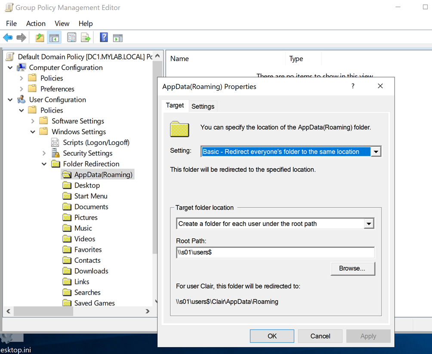Viewport: 432px width, 354px height.
Task: Select the Documents folder in tree
Action: click(91, 207)
